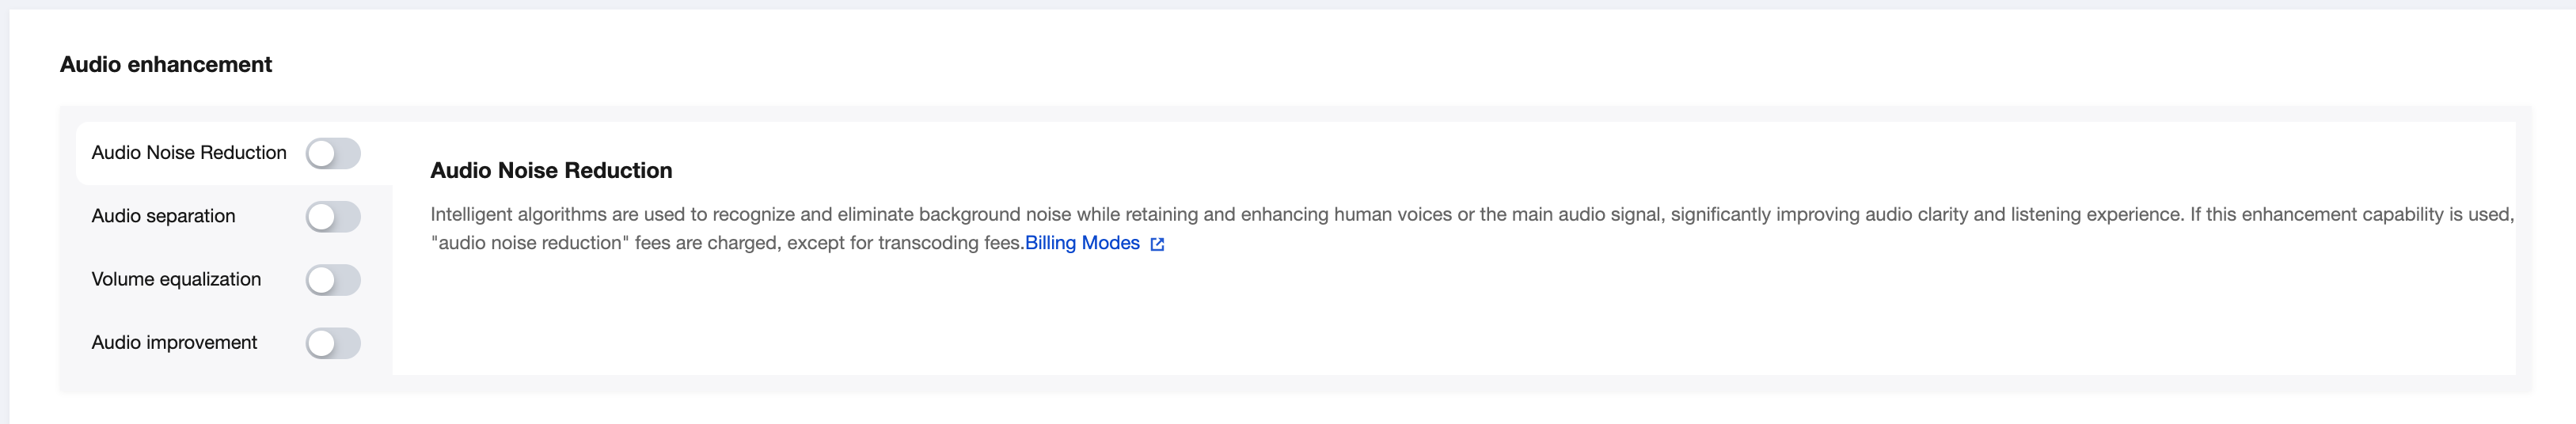
Task: Enable the Audio improvement switch
Action: 333,343
